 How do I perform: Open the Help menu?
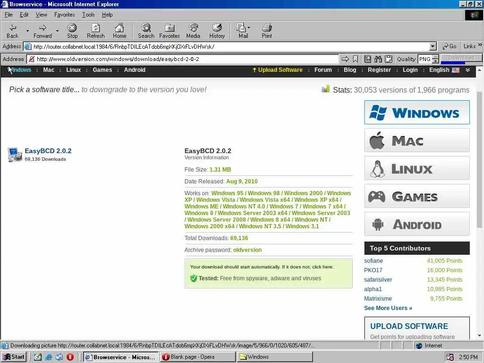[x=107, y=15]
